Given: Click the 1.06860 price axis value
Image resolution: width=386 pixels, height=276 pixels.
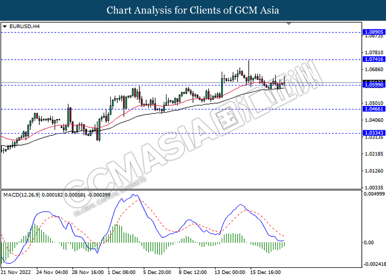Looking at the screenshot, I should coord(374,70).
